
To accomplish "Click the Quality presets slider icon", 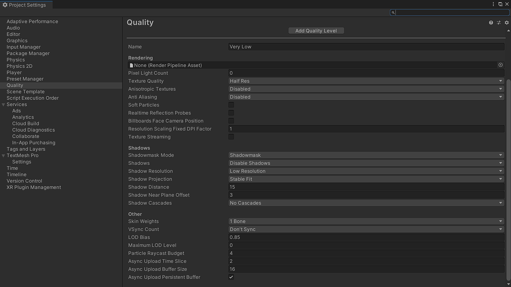I will (x=499, y=23).
